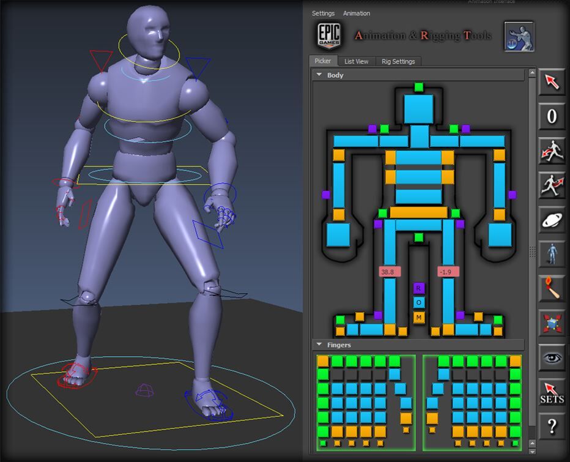This screenshot has width=570, height=462.
Task: Click the zero-out pose "0" icon
Action: point(551,116)
